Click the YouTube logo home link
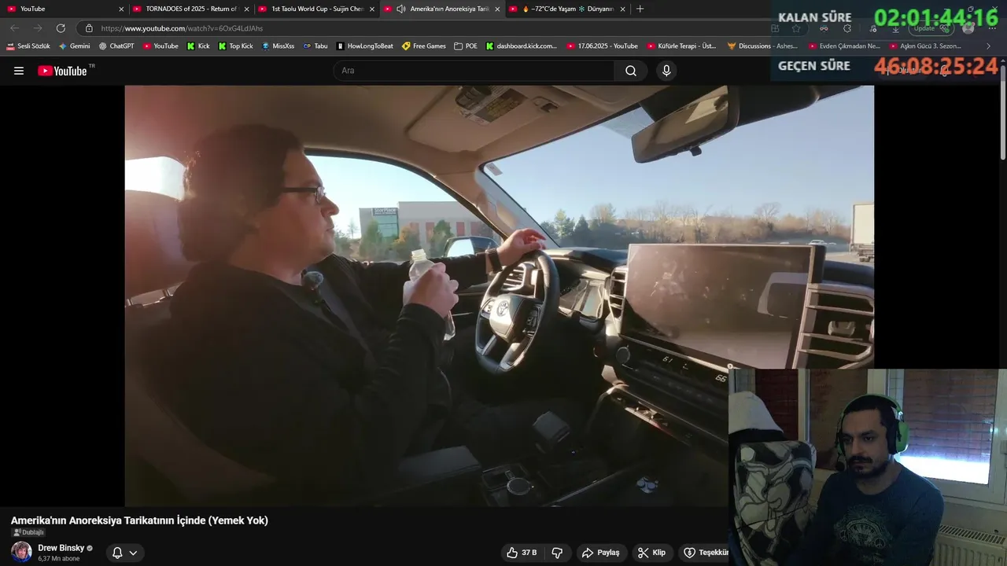The width and height of the screenshot is (1007, 566). [62, 71]
